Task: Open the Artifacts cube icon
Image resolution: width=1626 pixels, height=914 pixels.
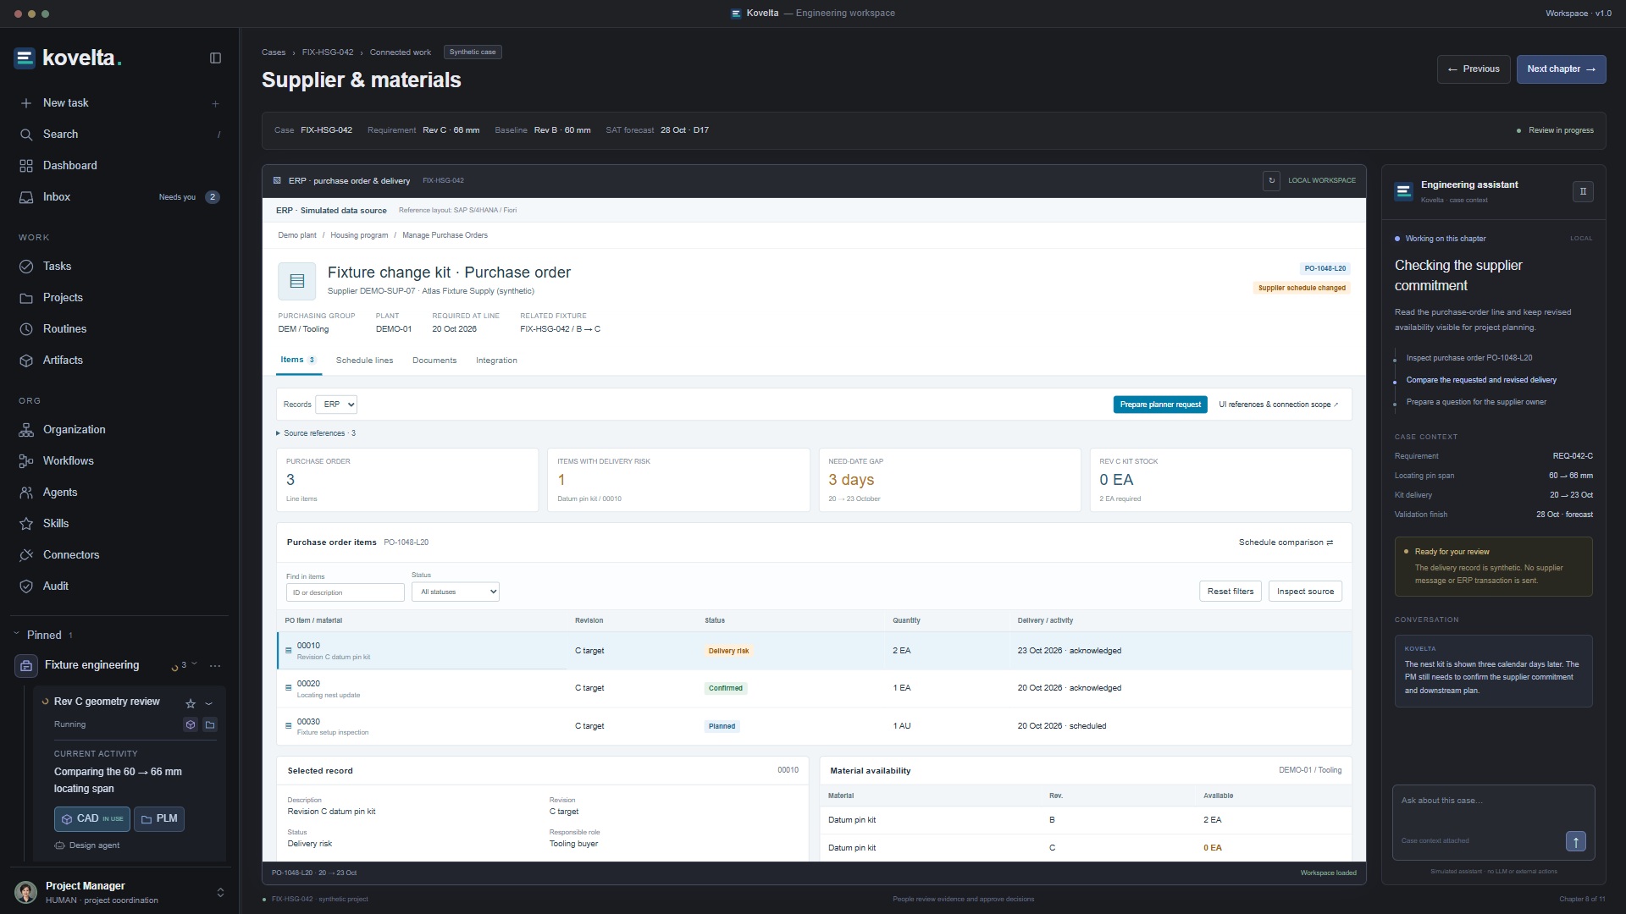Action: click(26, 361)
